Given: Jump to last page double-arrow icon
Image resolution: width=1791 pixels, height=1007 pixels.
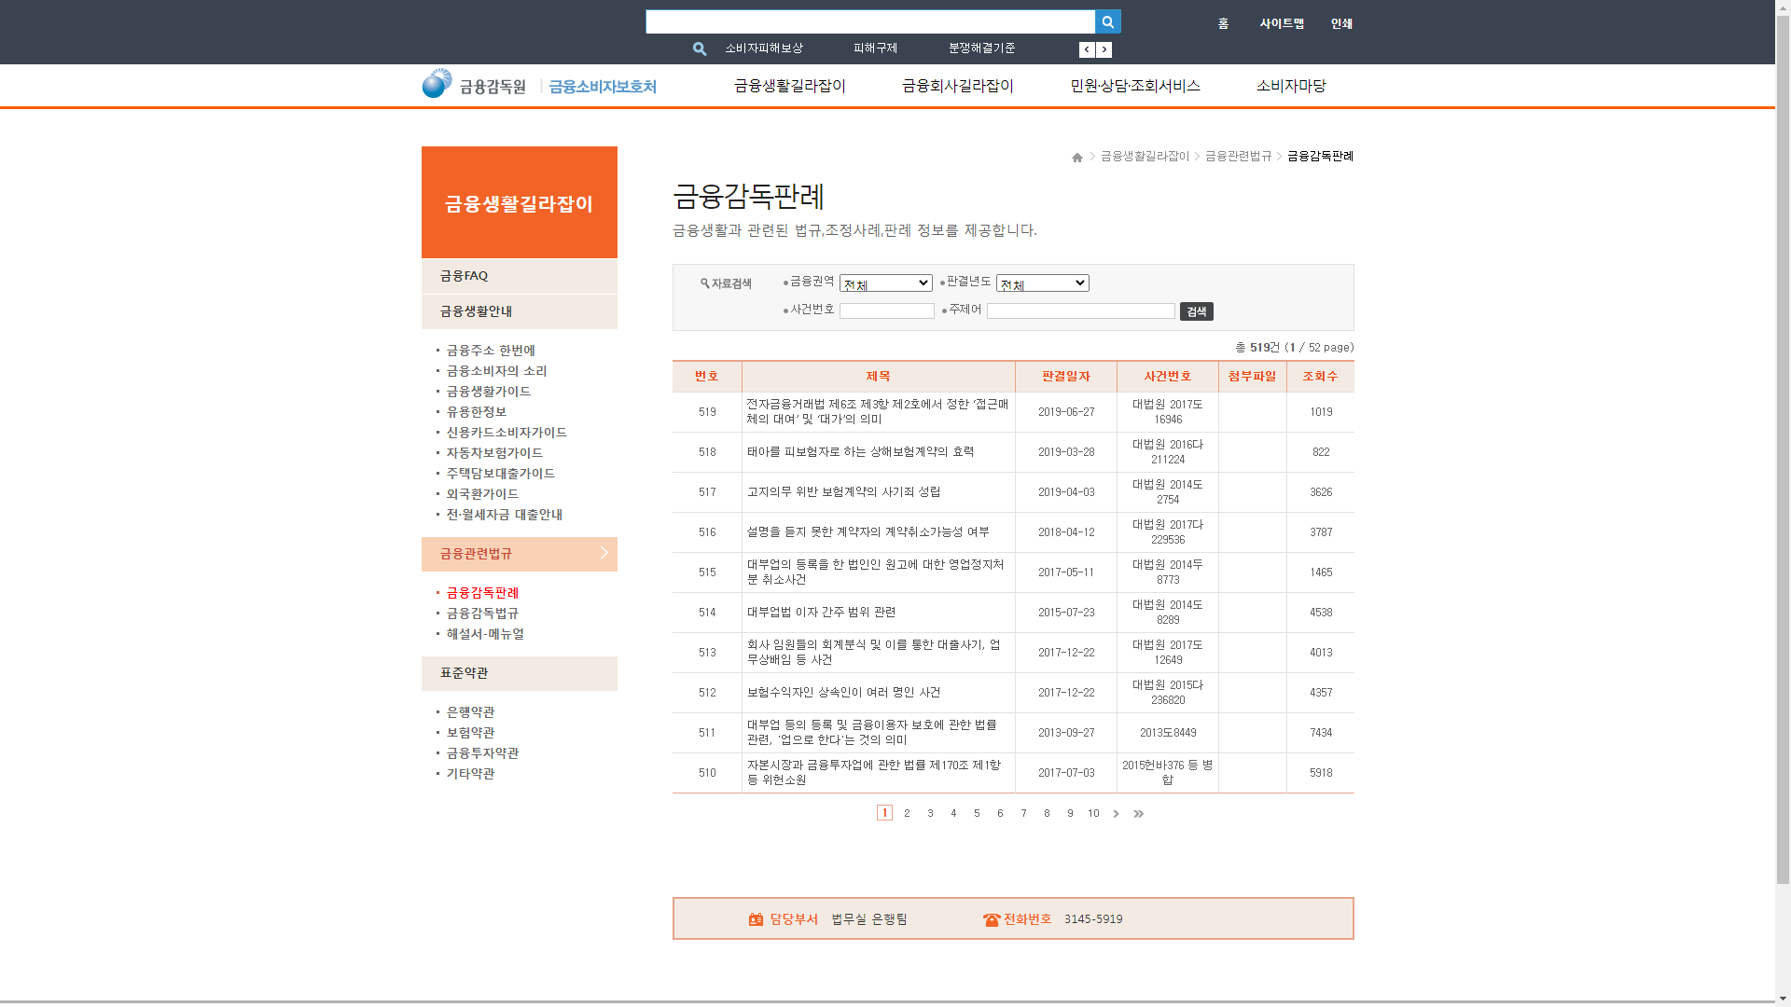Looking at the screenshot, I should 1138,814.
